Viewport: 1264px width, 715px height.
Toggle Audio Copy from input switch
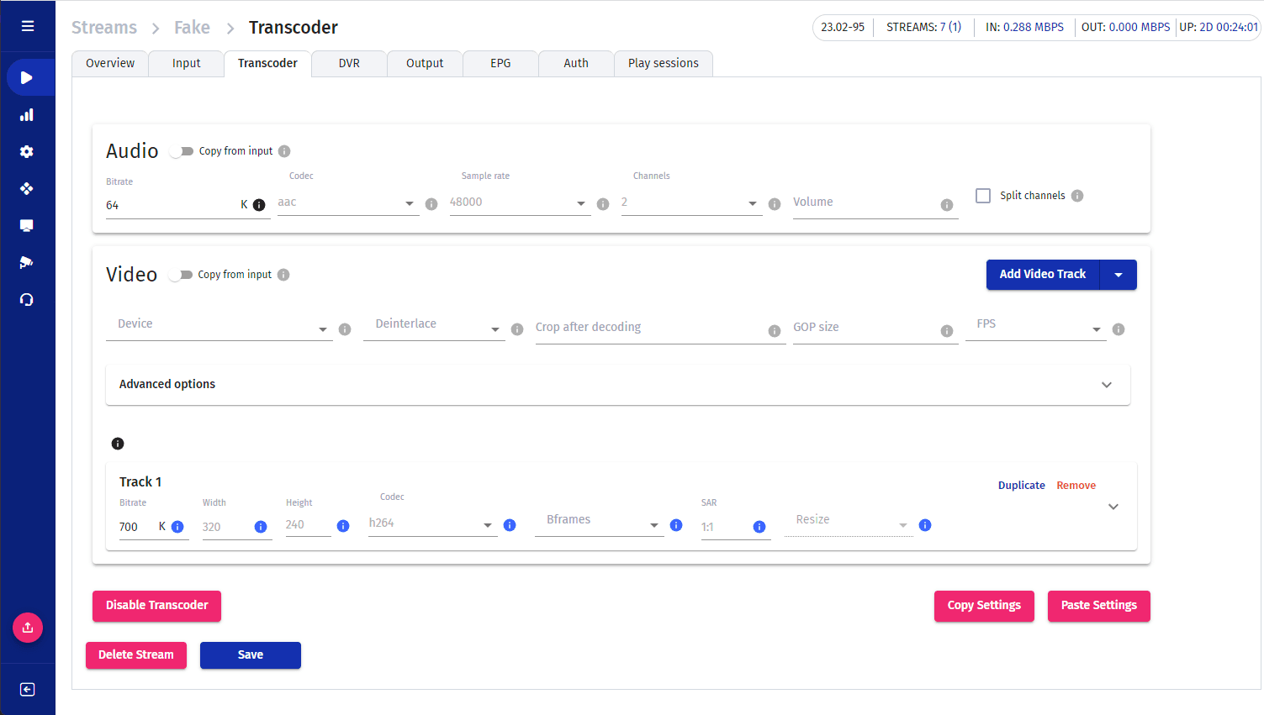click(x=182, y=152)
